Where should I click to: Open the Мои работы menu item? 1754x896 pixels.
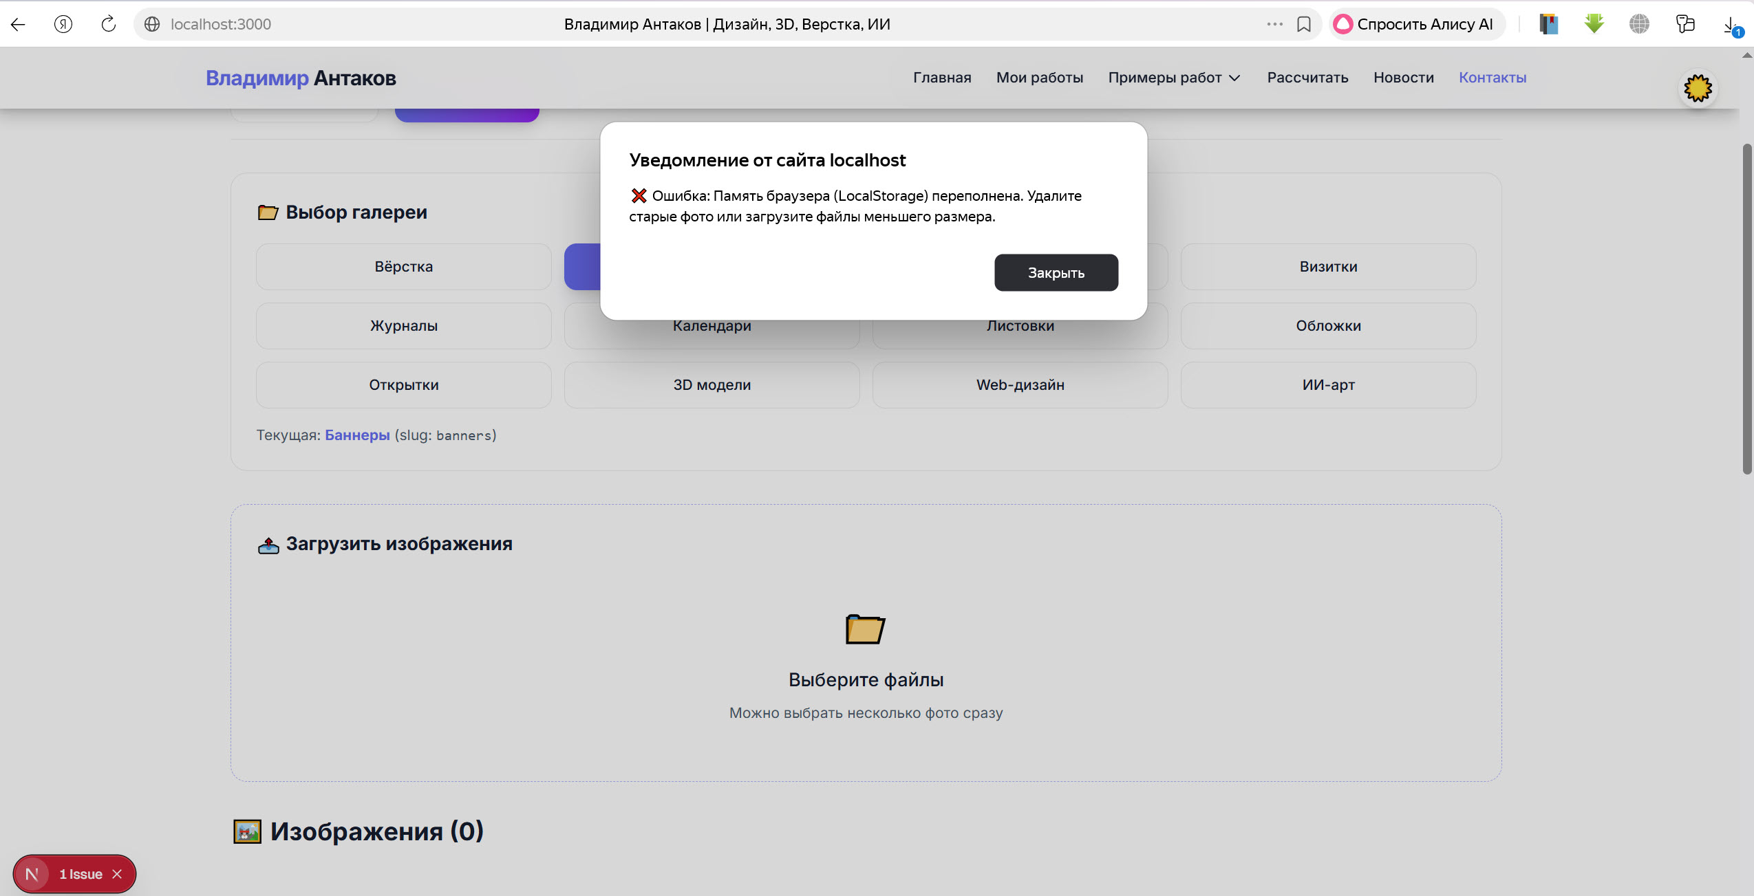pyautogui.click(x=1040, y=78)
